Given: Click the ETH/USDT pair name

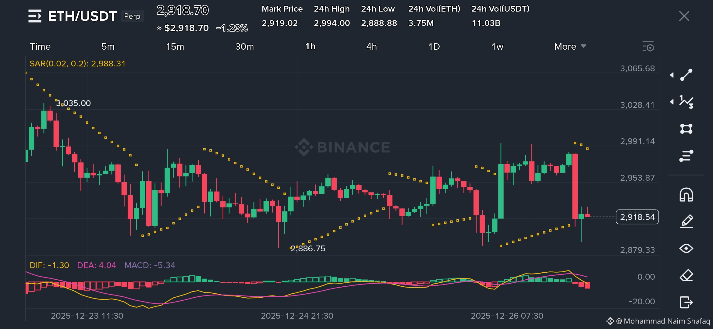Looking at the screenshot, I should coord(82,16).
